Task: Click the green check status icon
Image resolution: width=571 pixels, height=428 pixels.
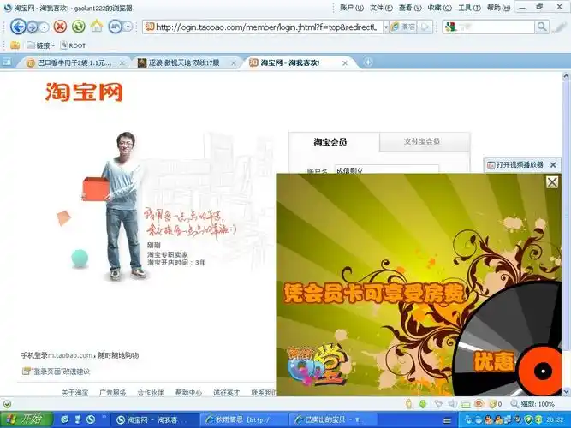Action: coord(7,404)
